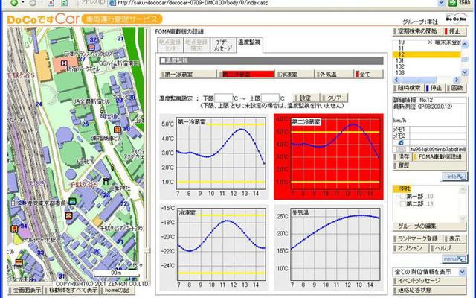Select the 外気温 sensor button

coord(334,74)
